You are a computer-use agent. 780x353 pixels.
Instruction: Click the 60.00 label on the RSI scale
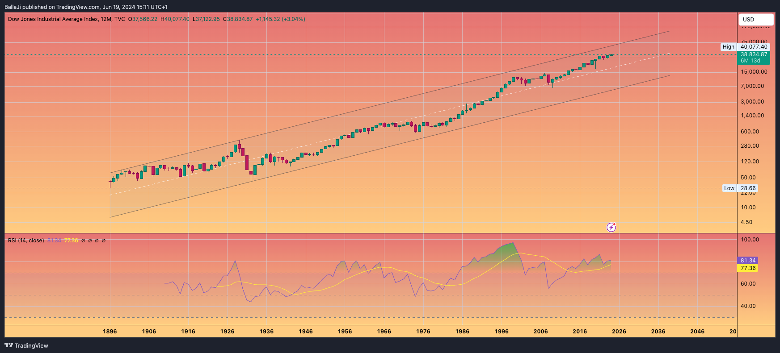(x=748, y=284)
